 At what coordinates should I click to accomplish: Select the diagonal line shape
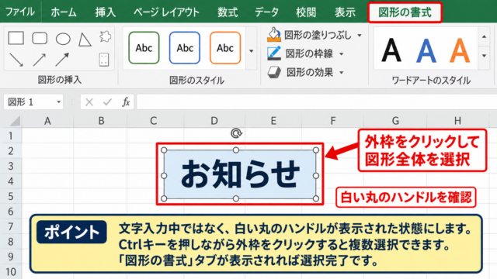[16, 60]
